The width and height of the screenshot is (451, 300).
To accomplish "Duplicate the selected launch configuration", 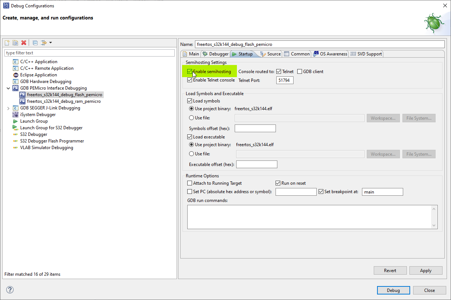I will click(15, 42).
